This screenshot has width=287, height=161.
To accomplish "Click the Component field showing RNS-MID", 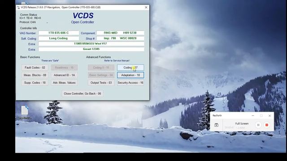I will tap(120, 33).
